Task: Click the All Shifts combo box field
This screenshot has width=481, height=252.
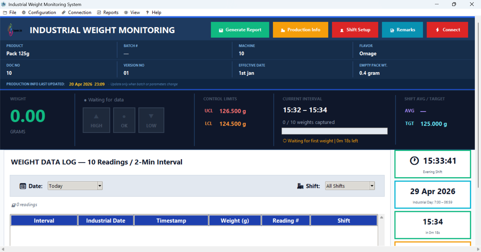Action: [347, 186]
